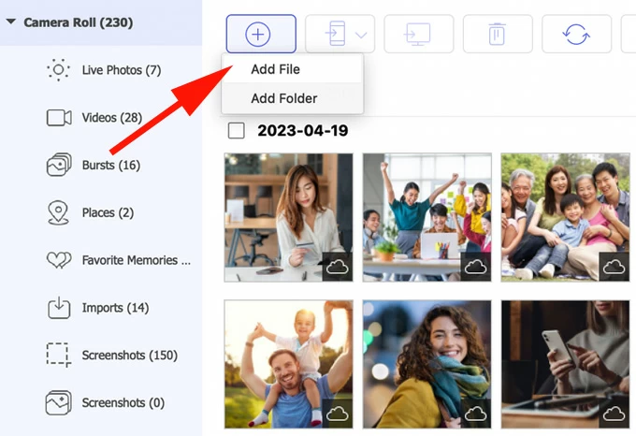Open the Favorite Memories album
Viewport: 636px width, 436px height.
point(136,260)
